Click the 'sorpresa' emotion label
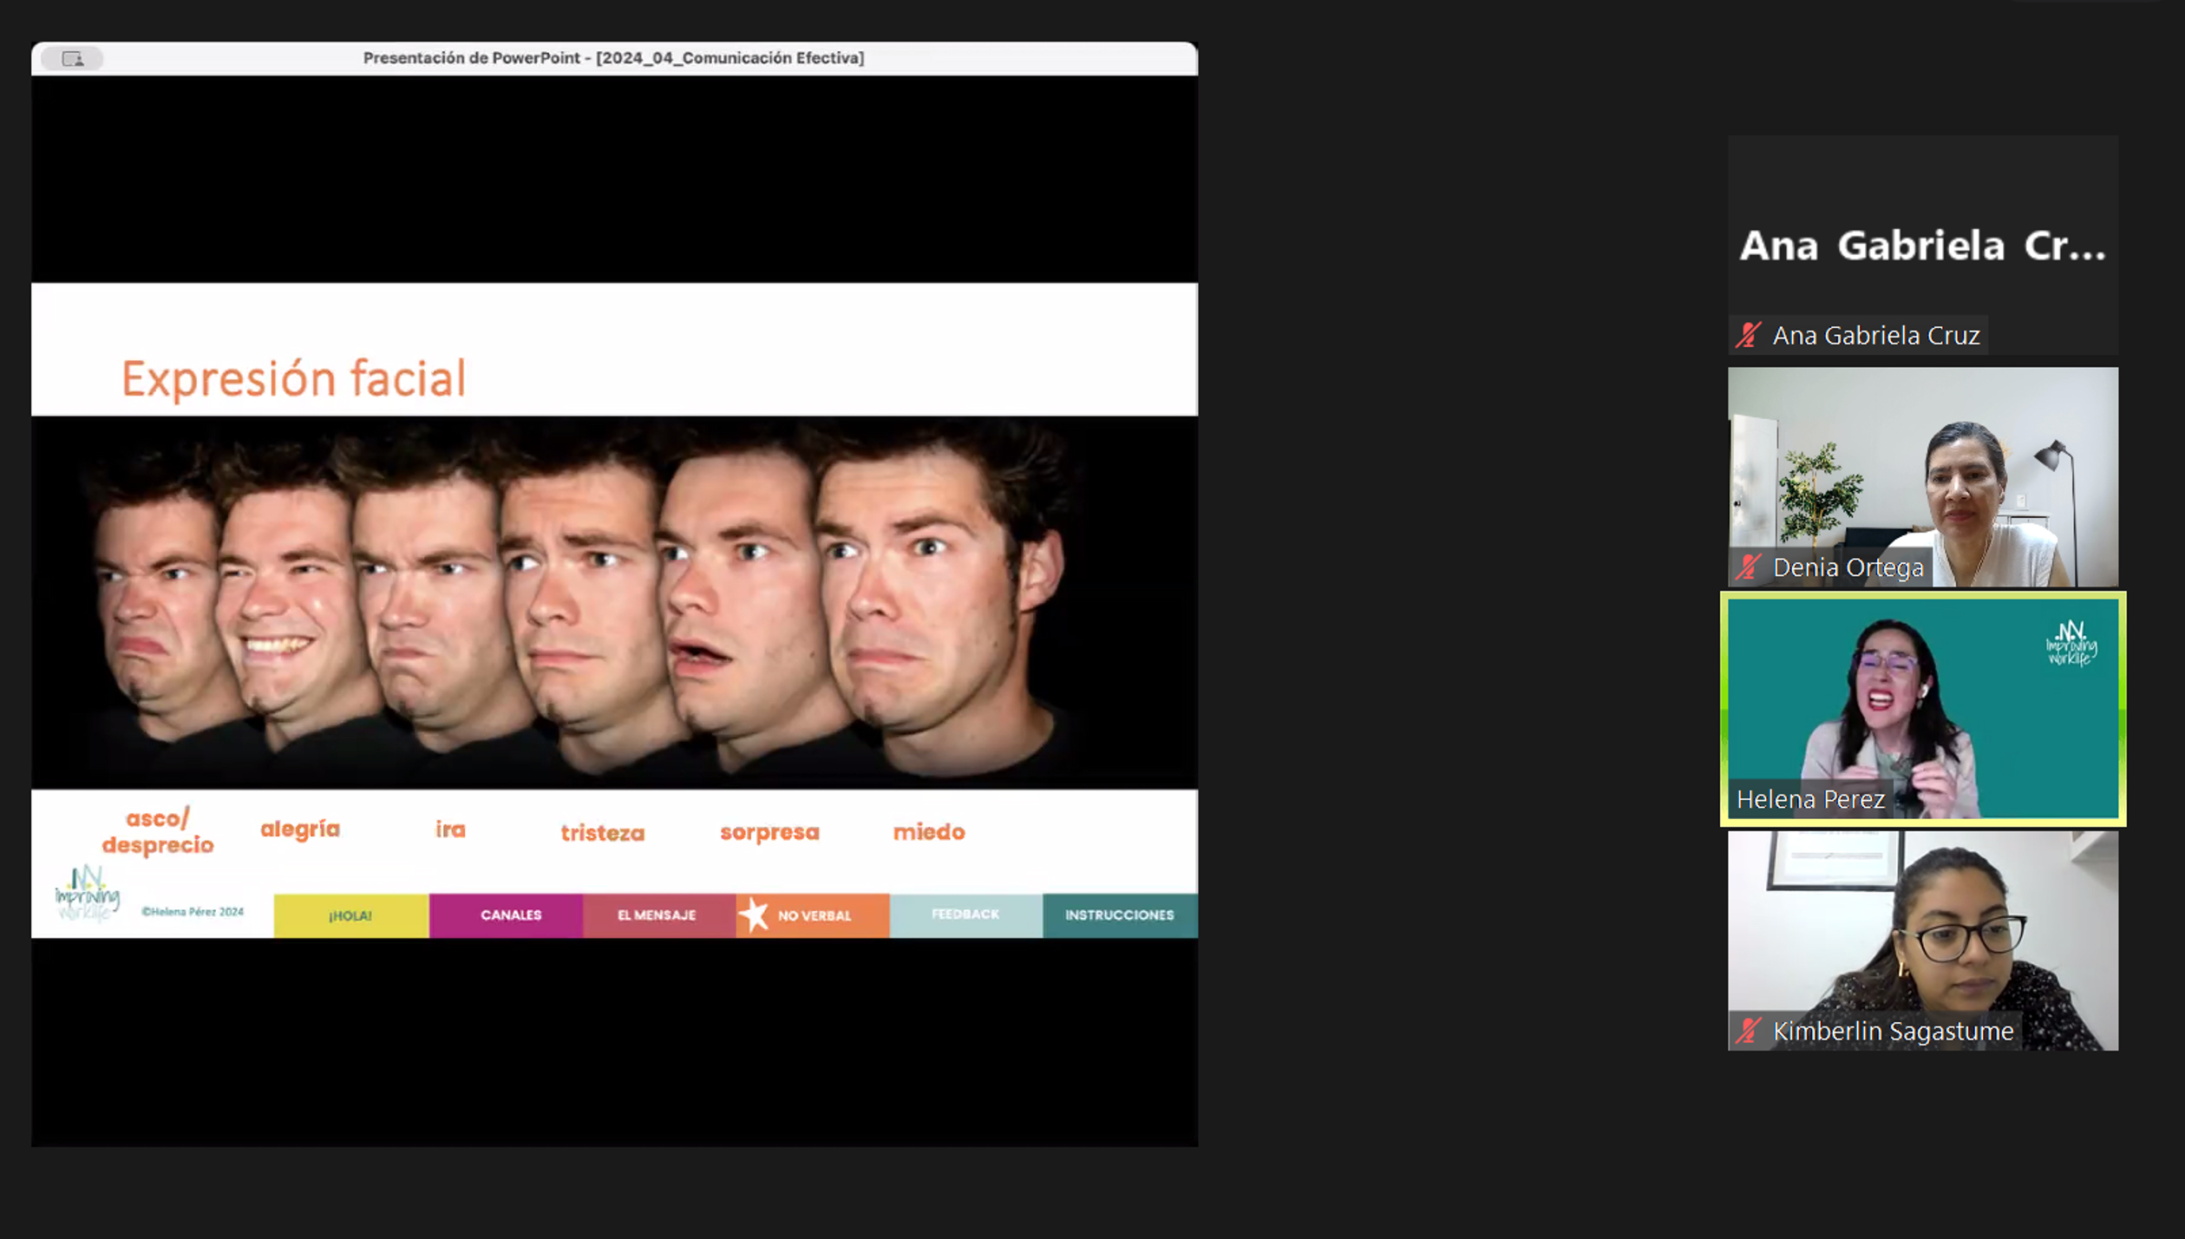2185x1239 pixels. (x=769, y=832)
